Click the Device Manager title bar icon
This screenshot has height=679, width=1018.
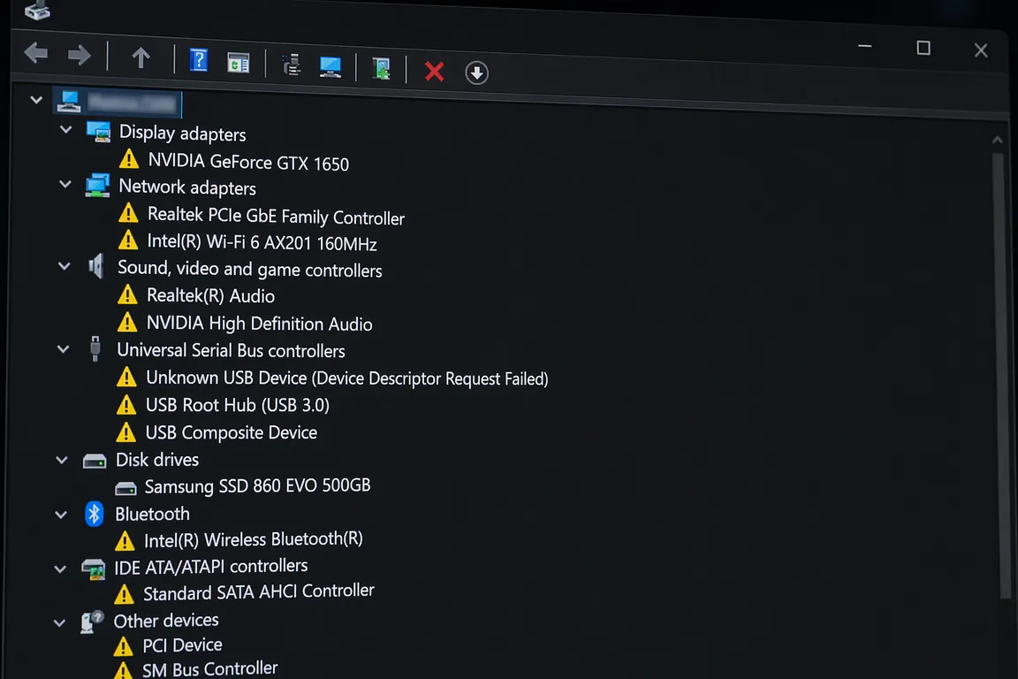click(37, 9)
